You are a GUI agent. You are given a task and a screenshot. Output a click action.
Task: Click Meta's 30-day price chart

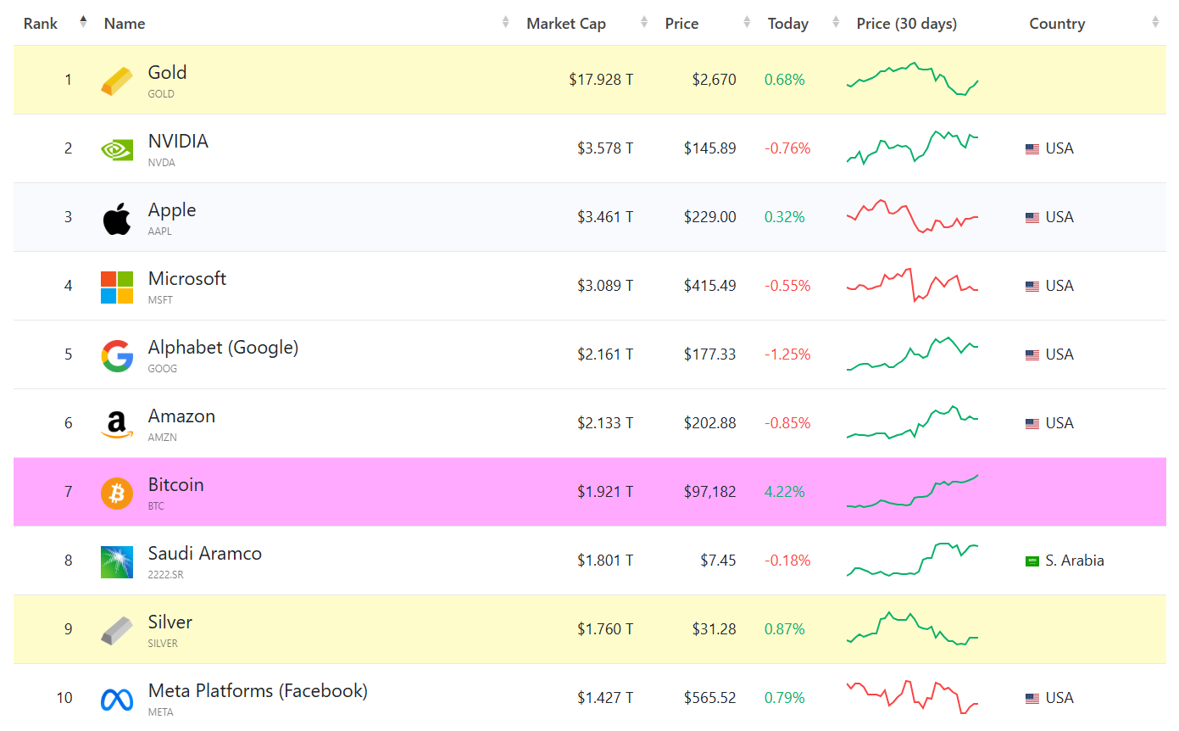point(913,697)
